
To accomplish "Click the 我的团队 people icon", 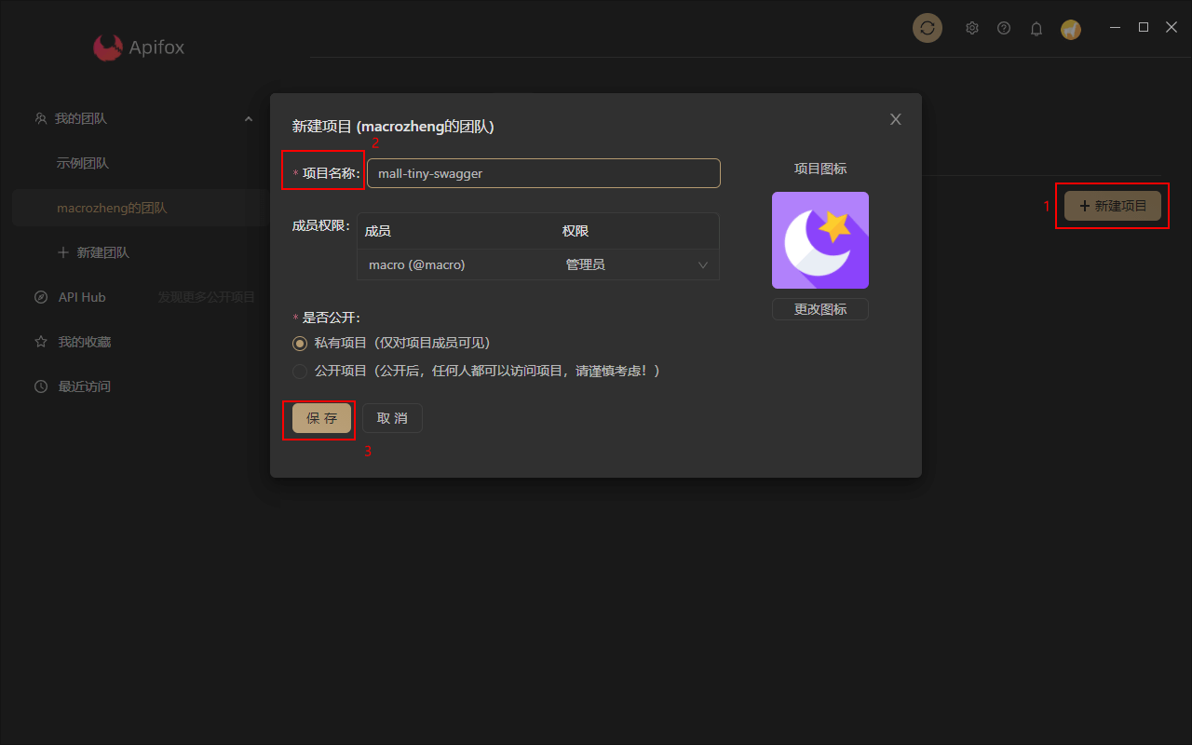I will 40,118.
